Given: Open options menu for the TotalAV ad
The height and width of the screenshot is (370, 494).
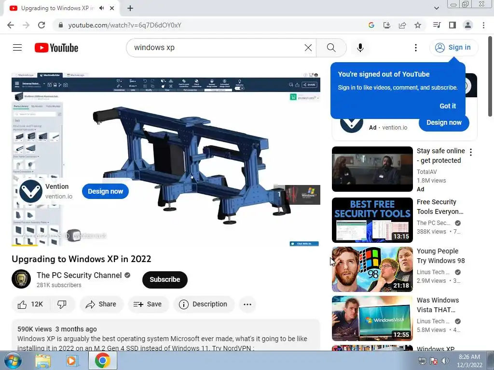Looking at the screenshot, I should tap(471, 152).
